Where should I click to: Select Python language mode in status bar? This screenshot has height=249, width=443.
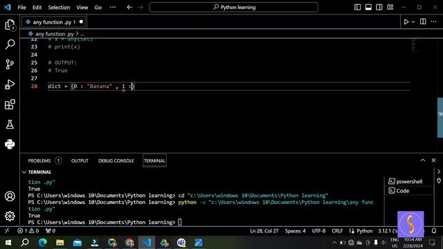[x=365, y=230]
